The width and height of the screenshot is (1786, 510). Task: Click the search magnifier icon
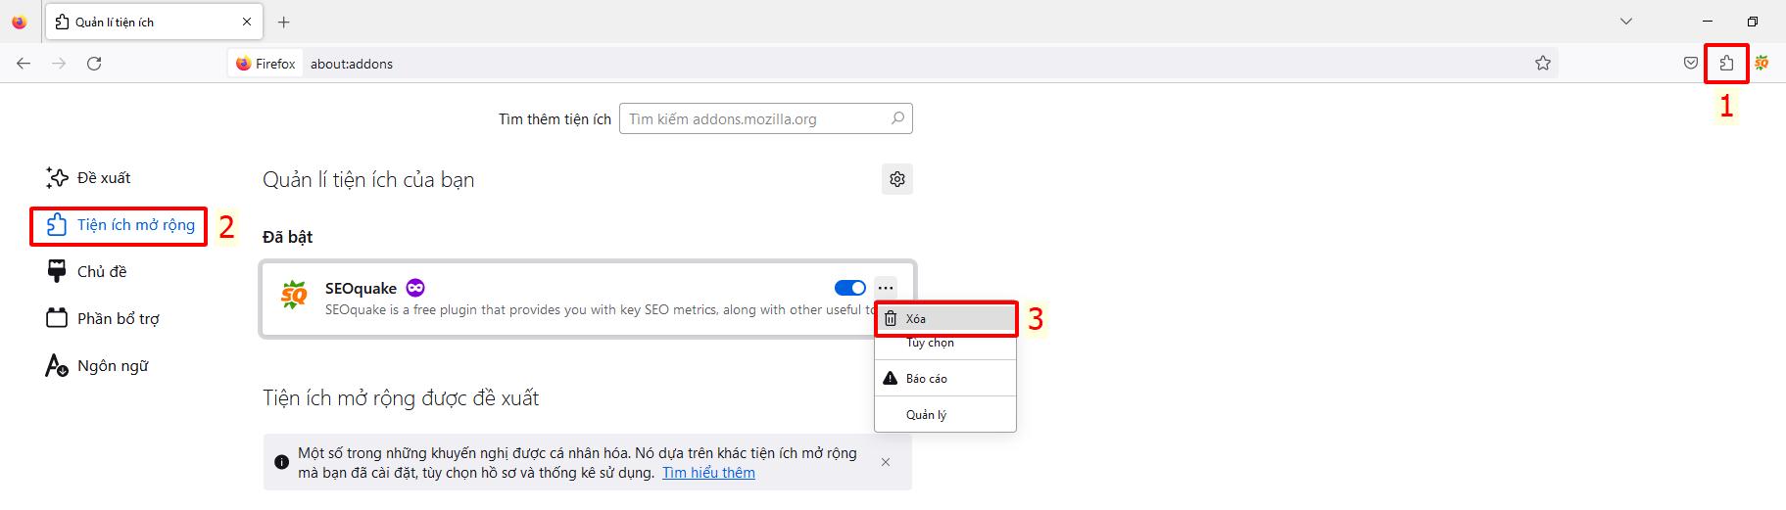click(897, 118)
